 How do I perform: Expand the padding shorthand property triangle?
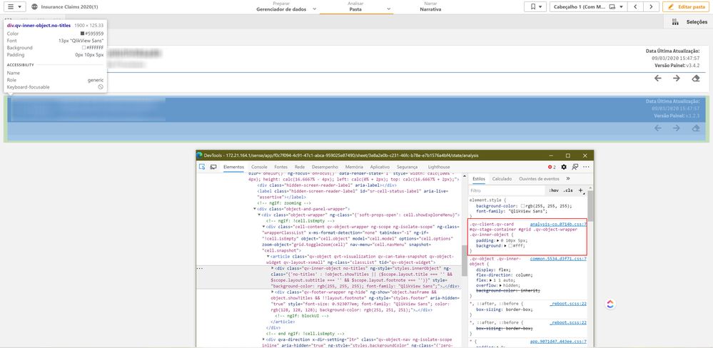(497, 240)
